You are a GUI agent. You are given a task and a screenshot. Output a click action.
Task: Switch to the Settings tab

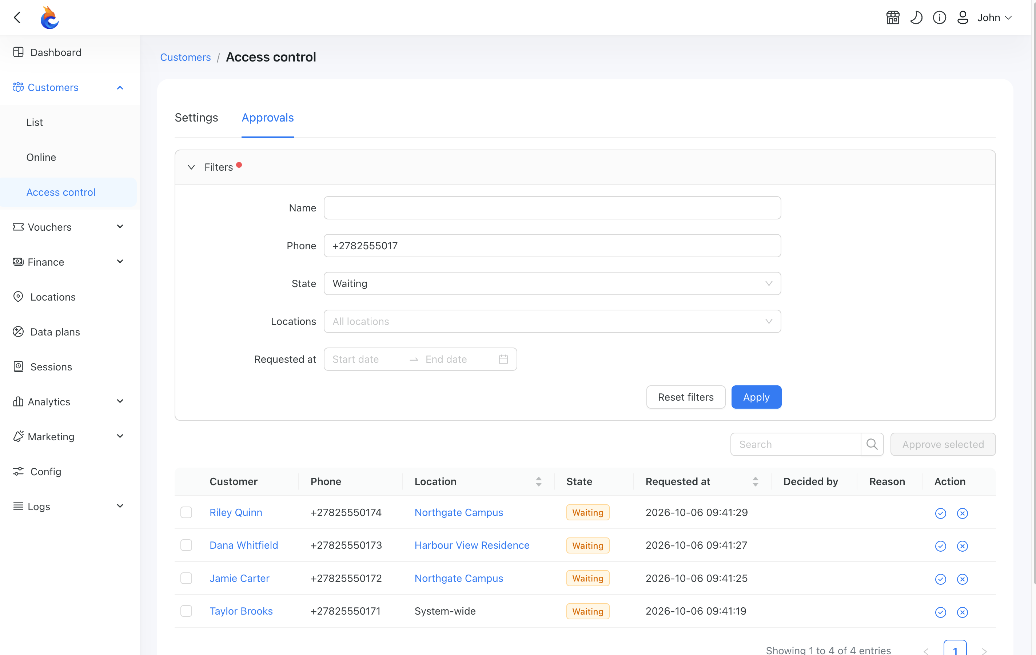coord(196,118)
